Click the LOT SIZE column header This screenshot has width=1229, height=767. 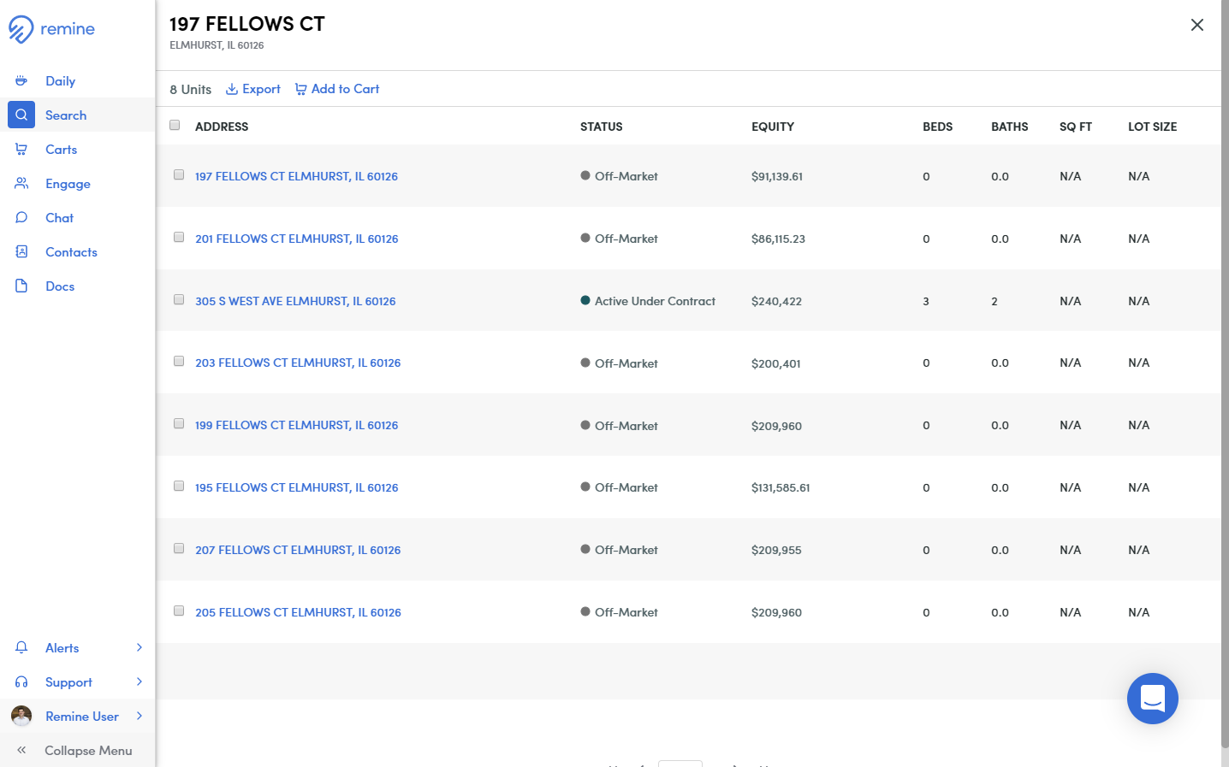tap(1152, 127)
